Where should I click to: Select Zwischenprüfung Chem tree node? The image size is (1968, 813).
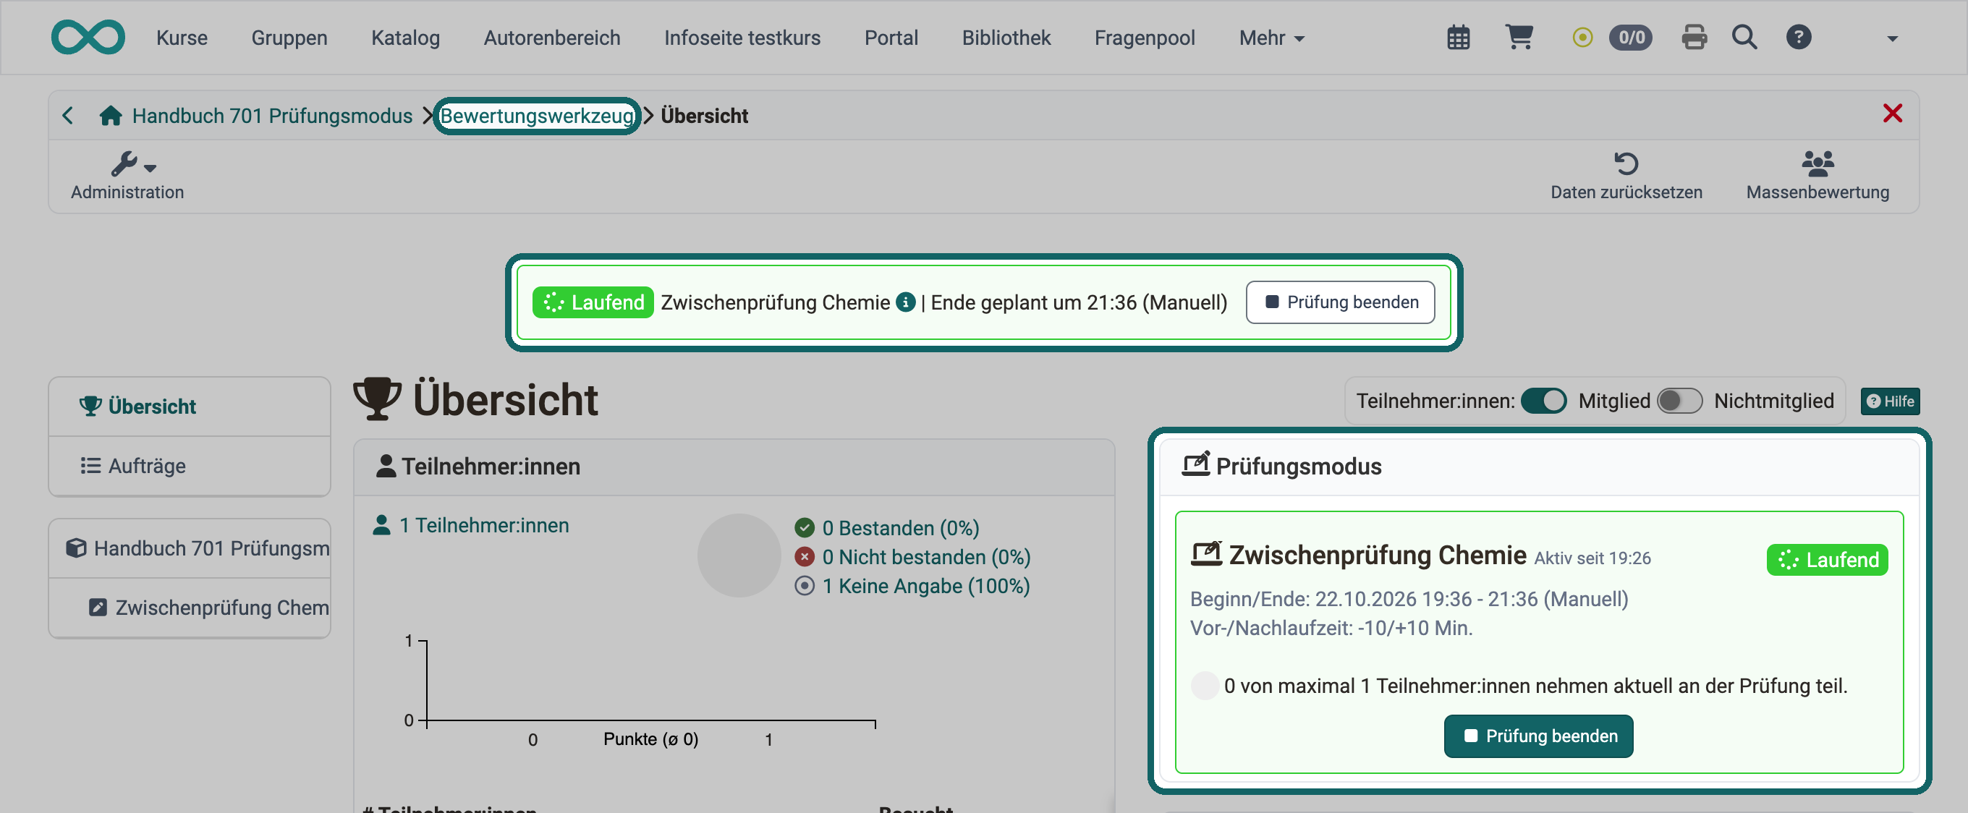pyautogui.click(x=190, y=608)
